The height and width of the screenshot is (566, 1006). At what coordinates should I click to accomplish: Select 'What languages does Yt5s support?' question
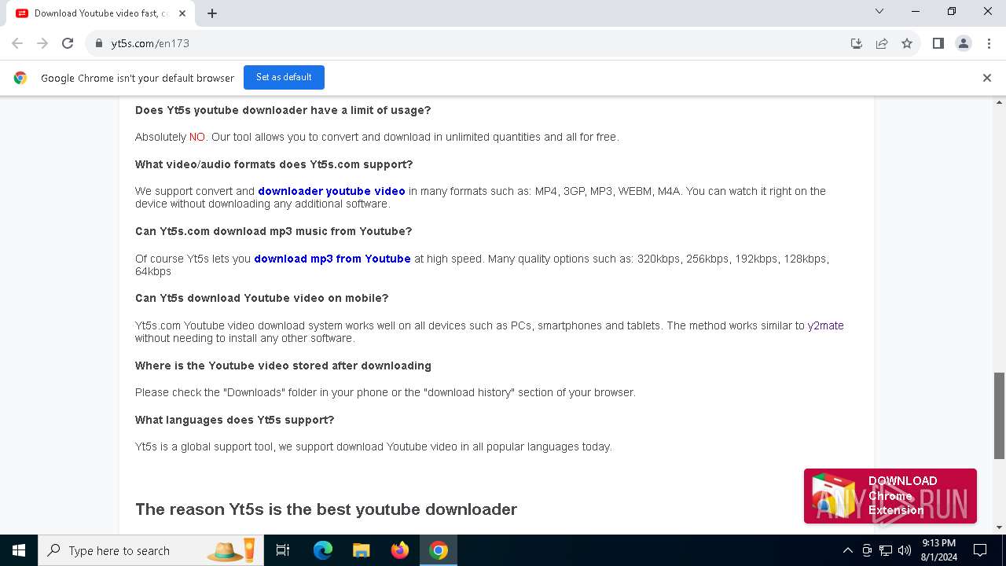(235, 420)
